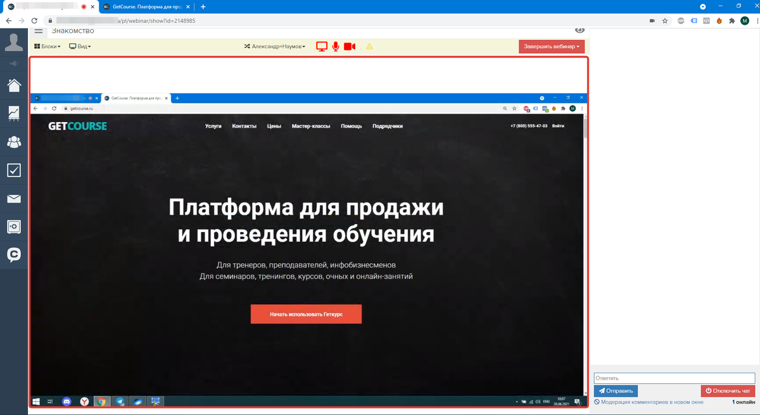Click Мастер-классы in the shared page
The image size is (760, 415).
click(311, 126)
